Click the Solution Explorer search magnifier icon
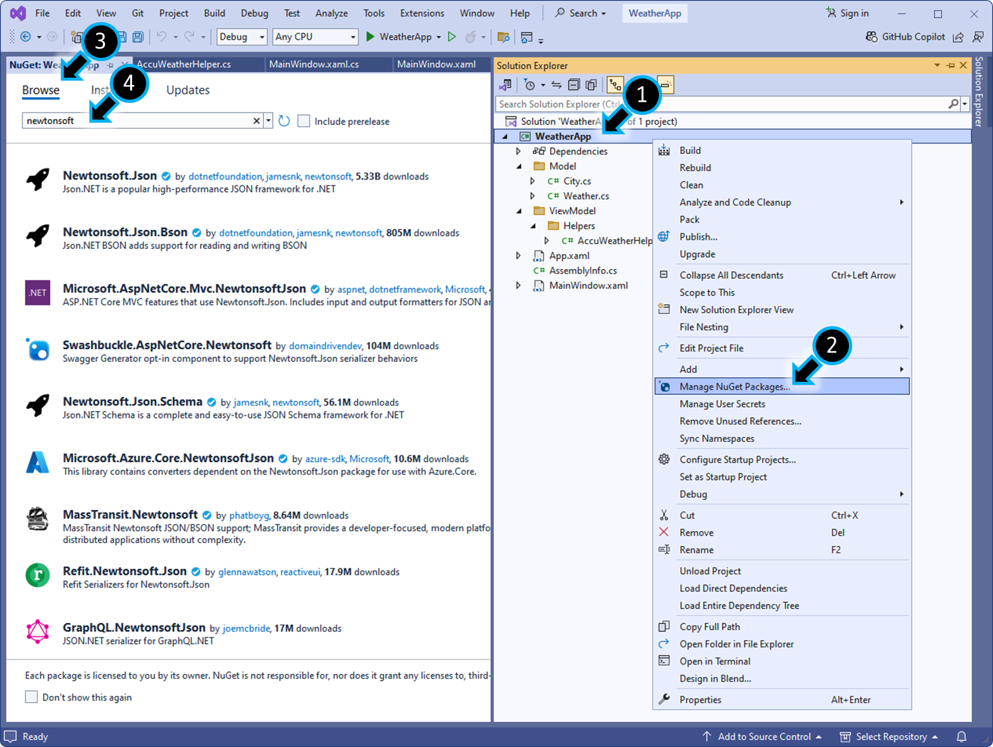The height and width of the screenshot is (747, 993). tap(954, 104)
